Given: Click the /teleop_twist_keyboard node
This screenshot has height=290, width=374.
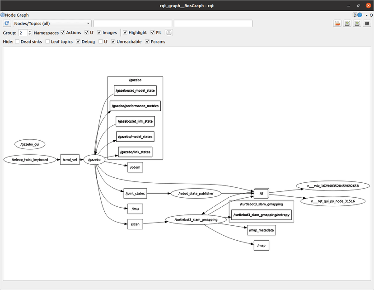Looking at the screenshot, I should (x=29, y=160).
